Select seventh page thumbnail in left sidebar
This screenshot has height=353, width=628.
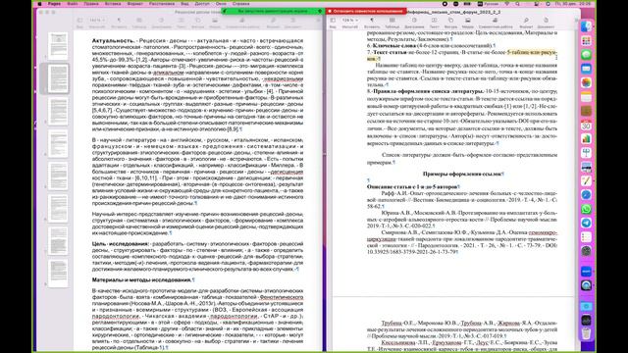click(x=59, y=241)
